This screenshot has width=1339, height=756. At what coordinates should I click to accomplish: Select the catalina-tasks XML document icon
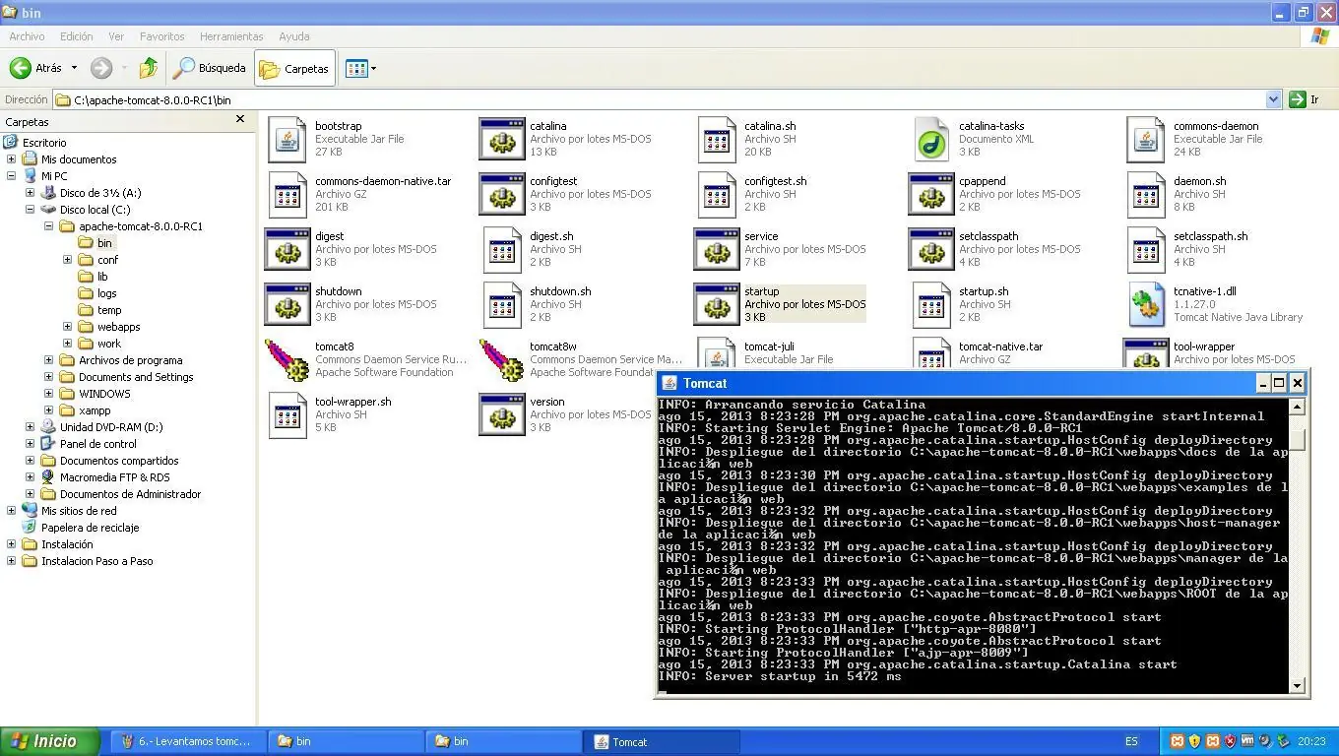[931, 140]
